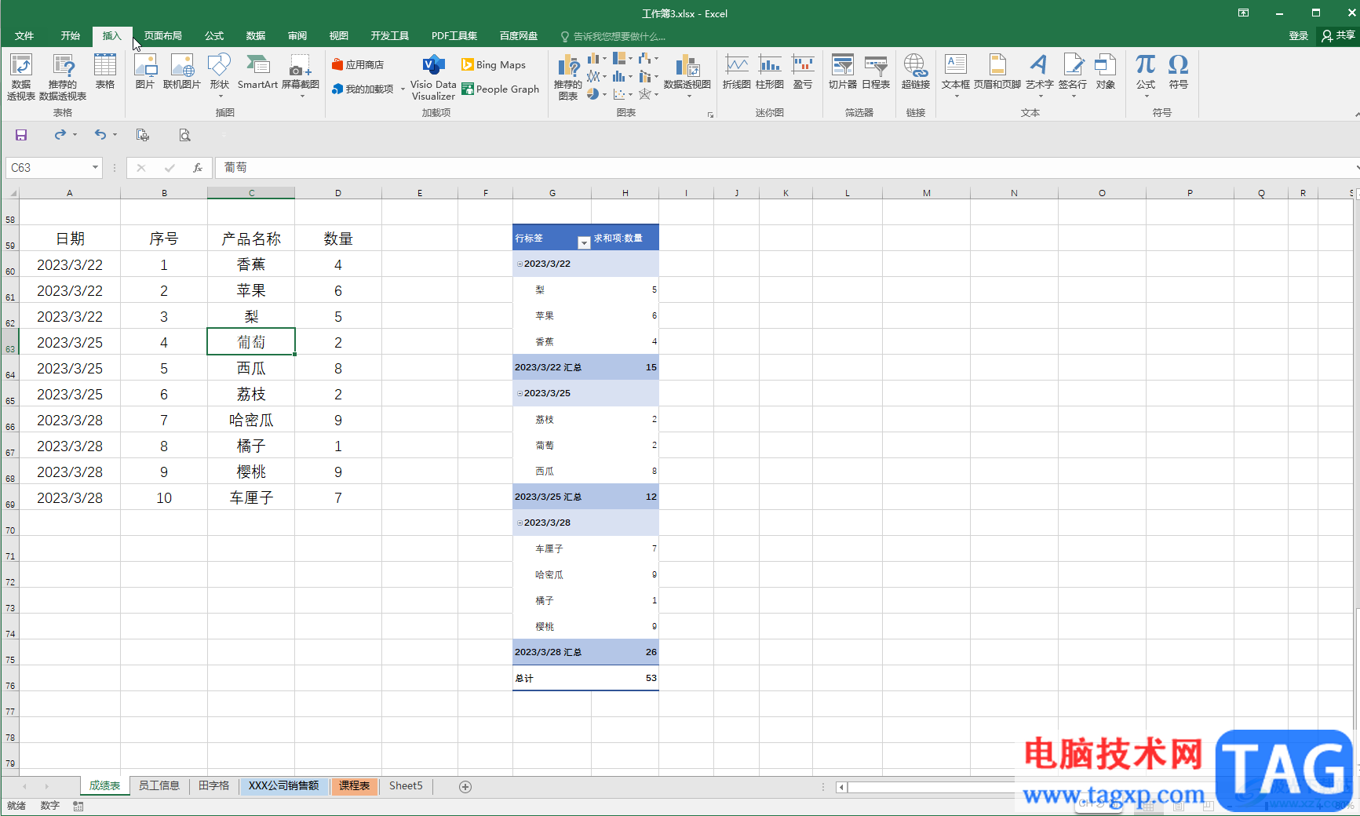Switch to the Formulas tab
This screenshot has height=816, width=1360.
(214, 36)
